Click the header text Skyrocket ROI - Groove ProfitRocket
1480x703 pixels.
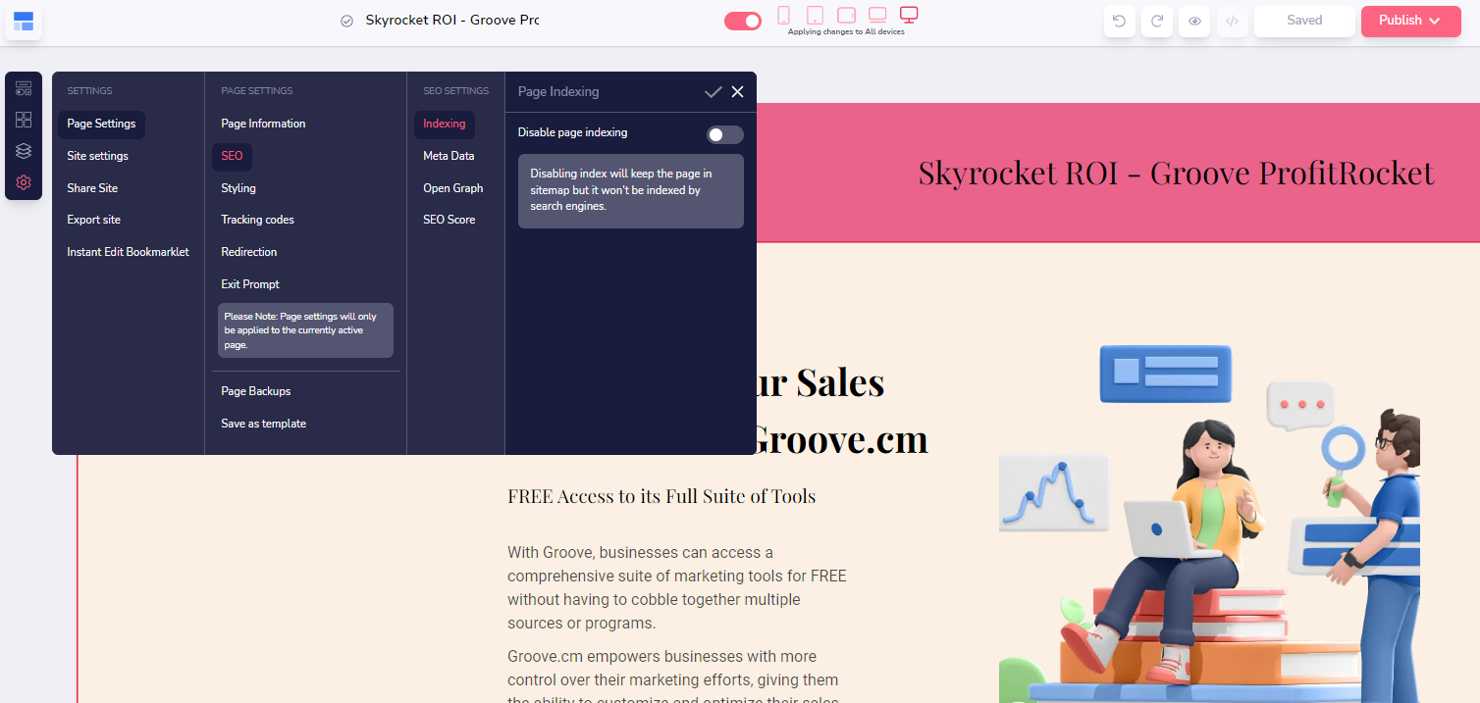[x=1176, y=174]
